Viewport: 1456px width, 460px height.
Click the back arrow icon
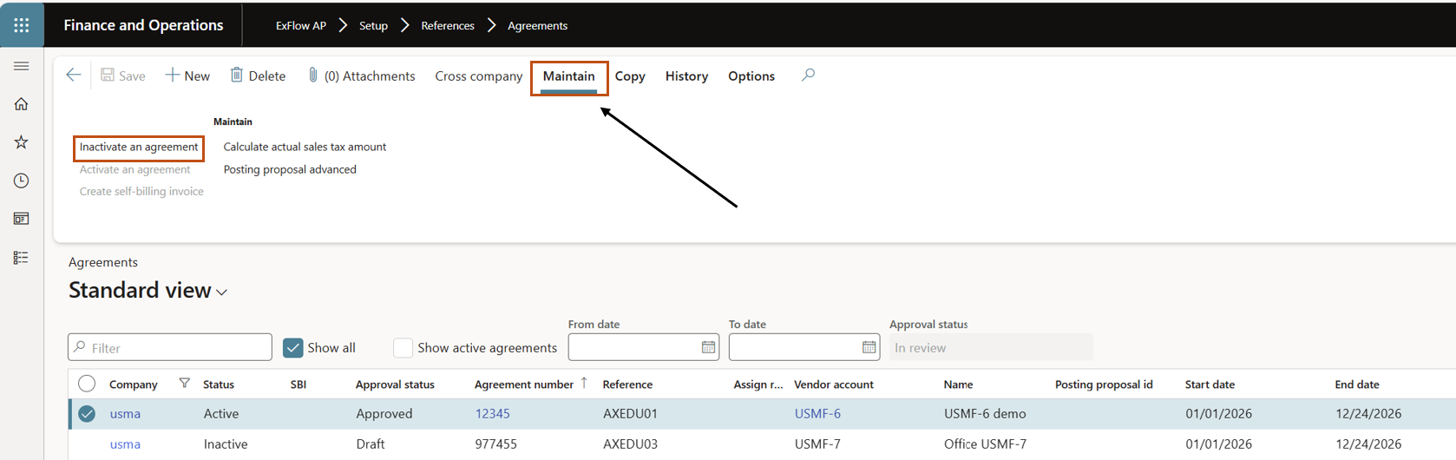coord(74,76)
